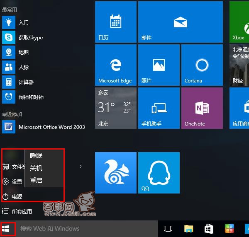Open the 日历 calendar tile
This screenshot has width=249, height=237.
point(115,22)
